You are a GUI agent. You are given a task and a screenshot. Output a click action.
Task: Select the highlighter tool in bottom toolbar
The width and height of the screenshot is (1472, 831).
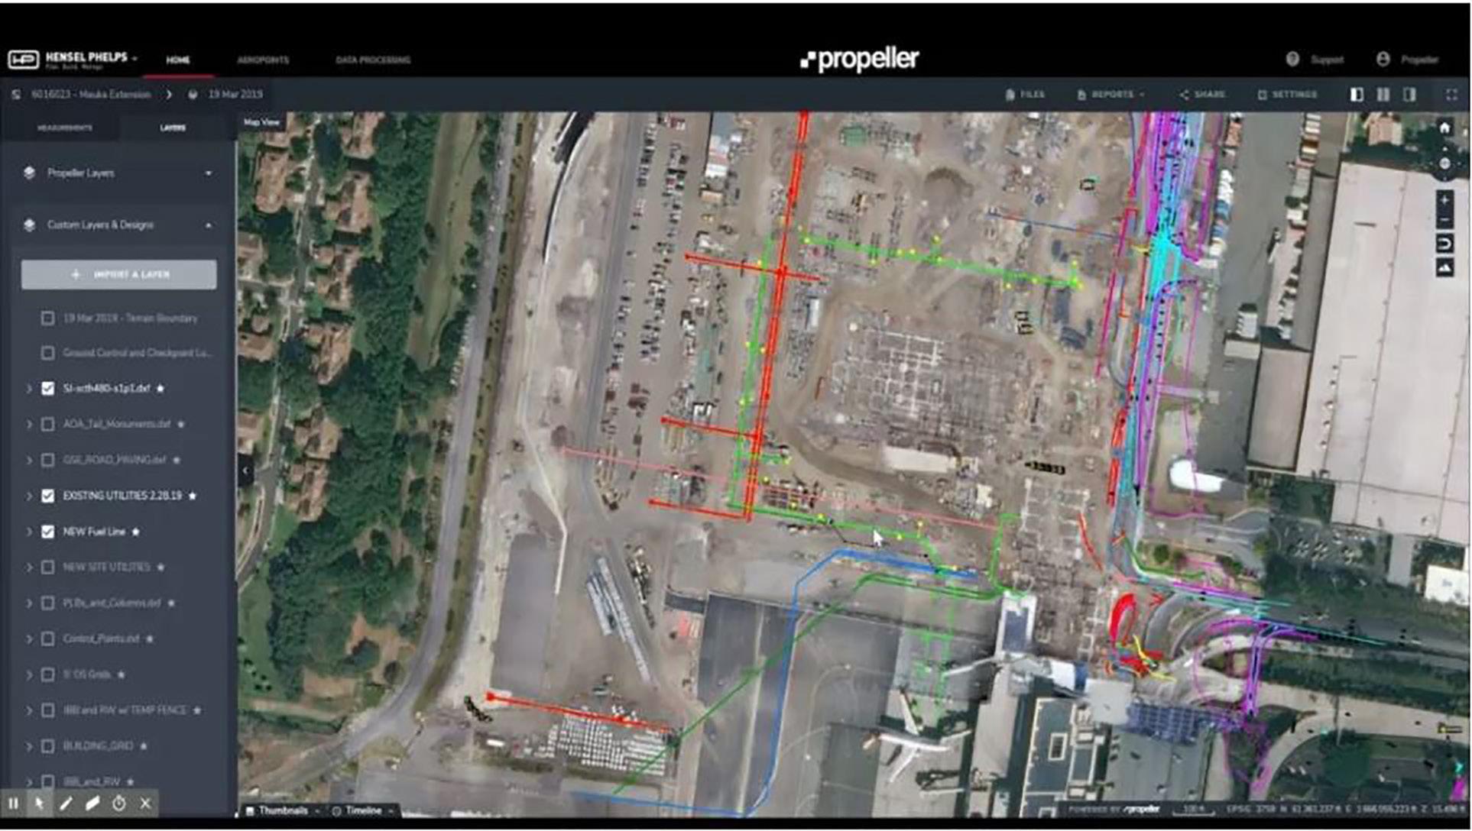point(92,804)
